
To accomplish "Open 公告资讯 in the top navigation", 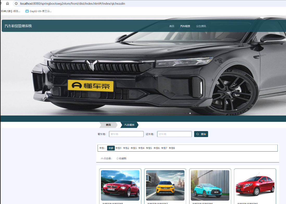I will point(201,26).
